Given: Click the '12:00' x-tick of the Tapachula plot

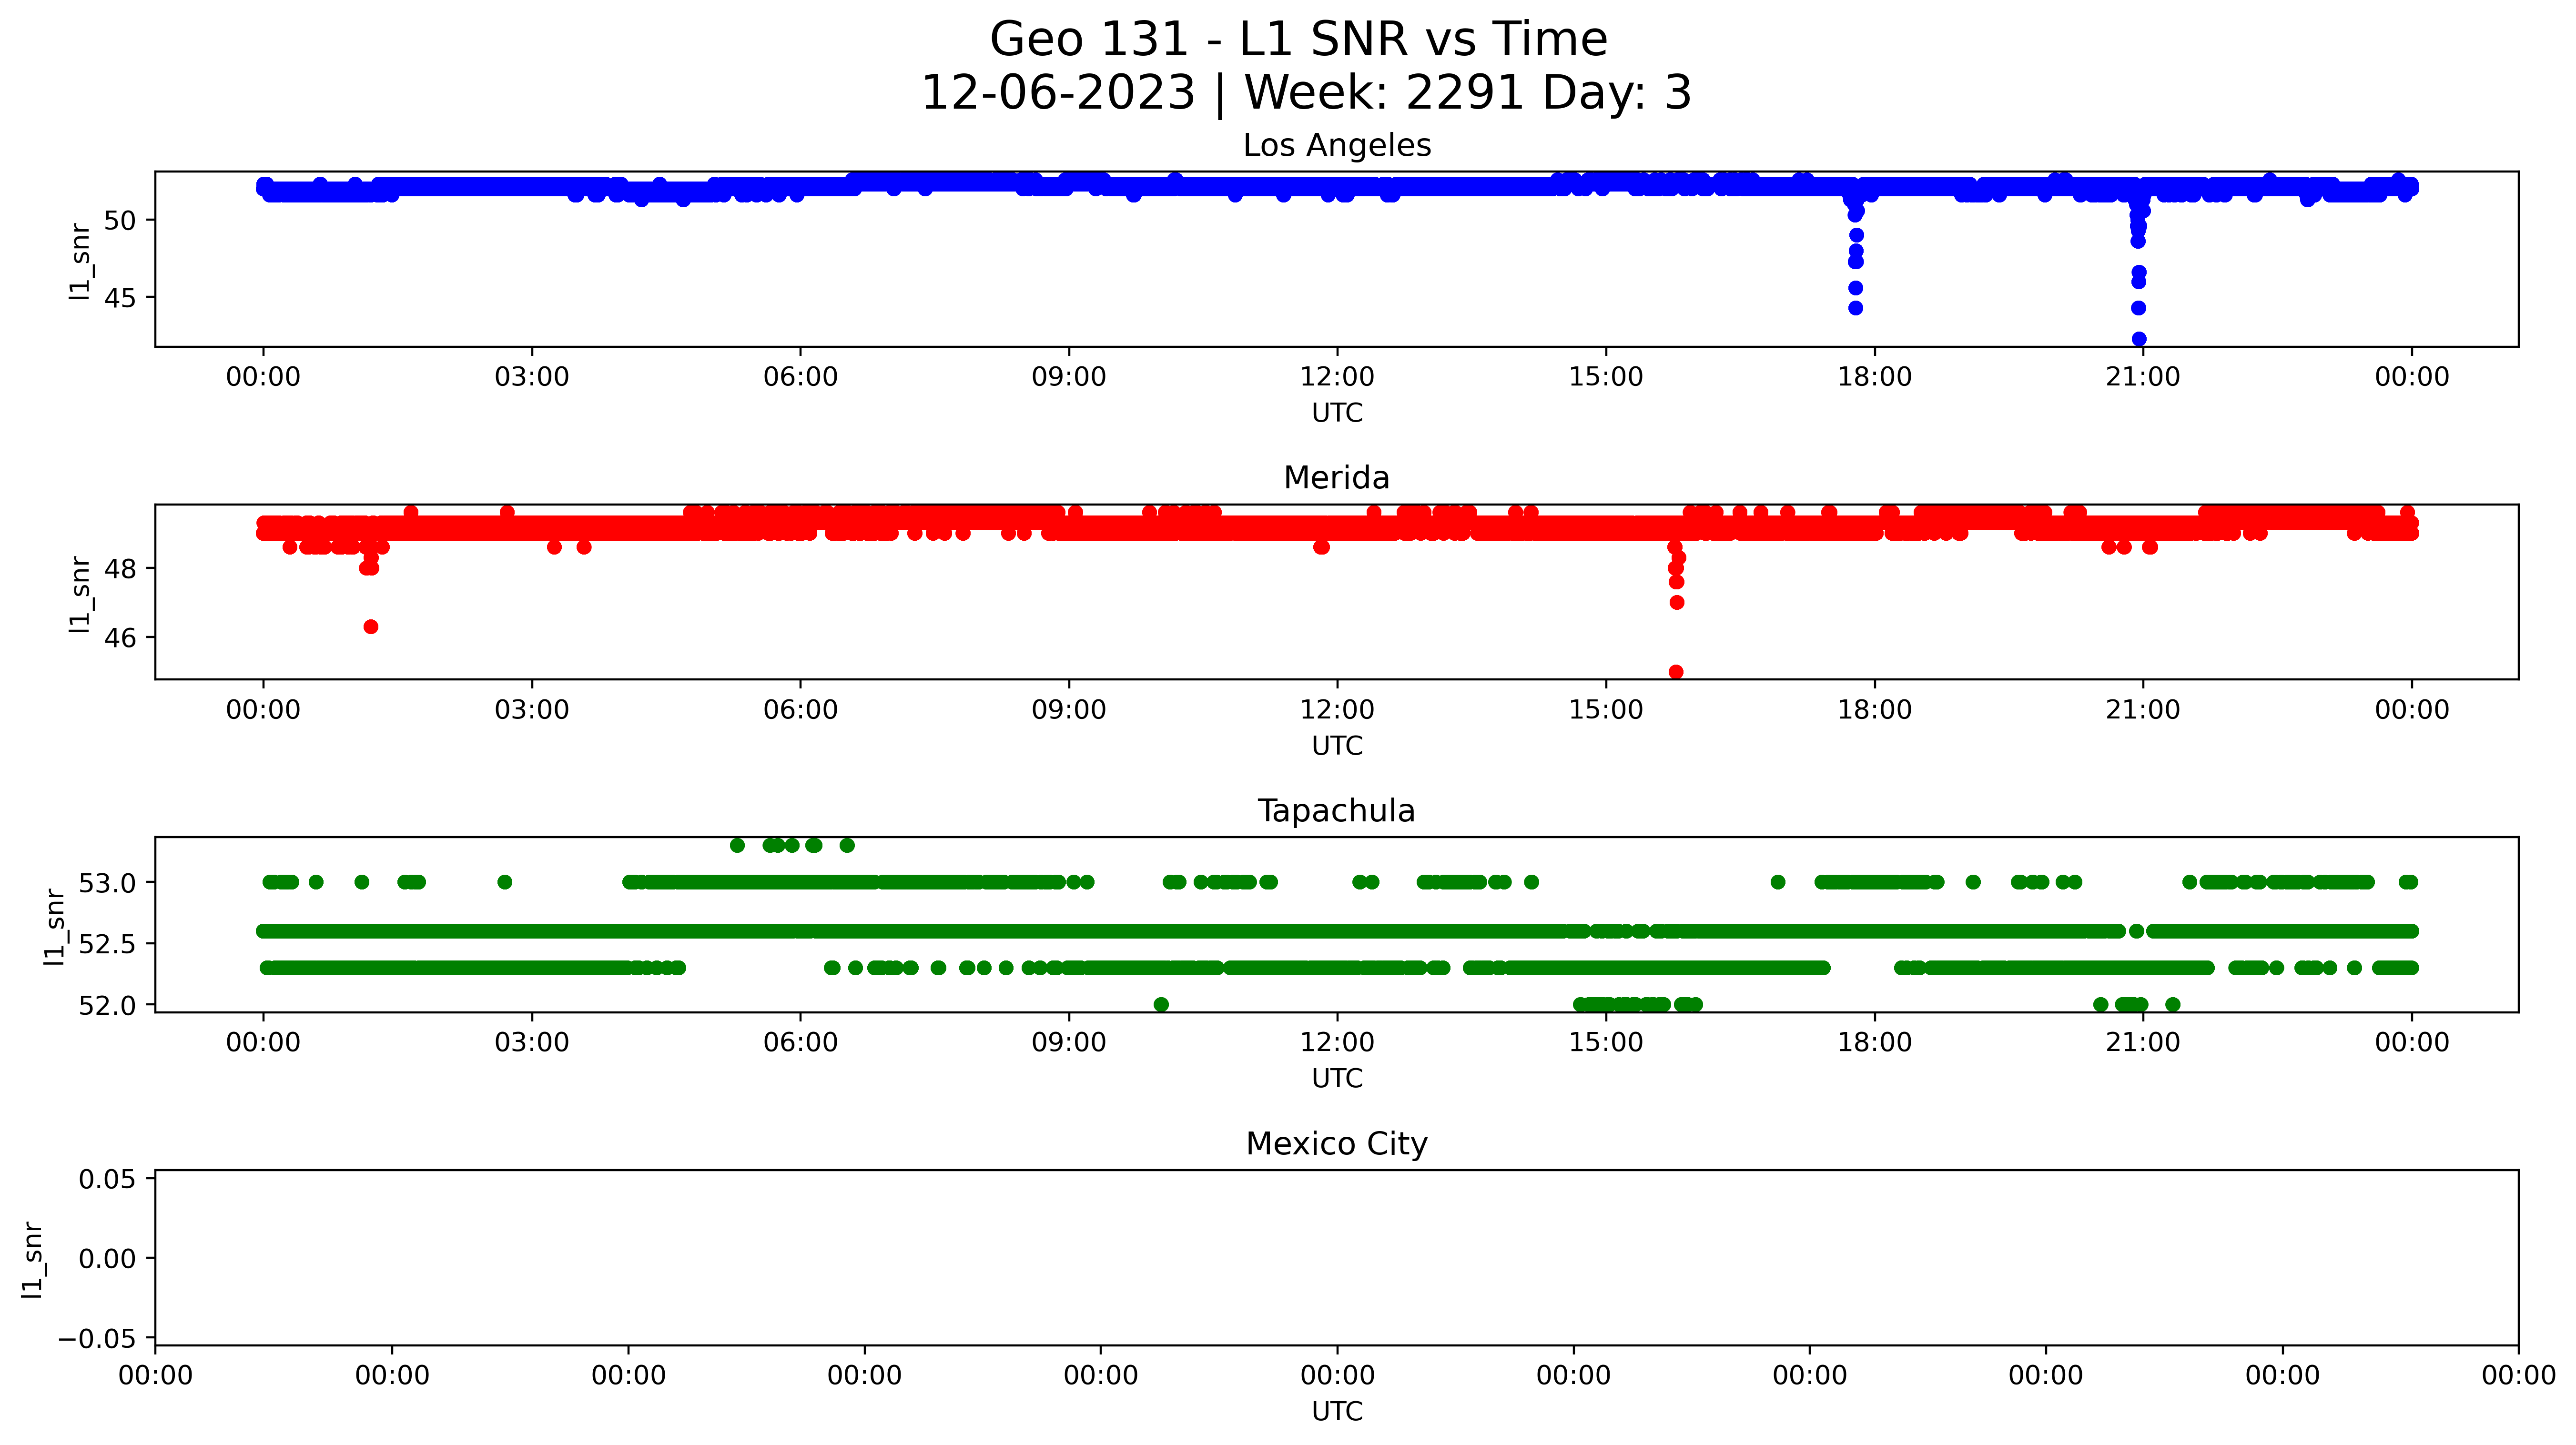Looking at the screenshot, I should point(1337,1042).
